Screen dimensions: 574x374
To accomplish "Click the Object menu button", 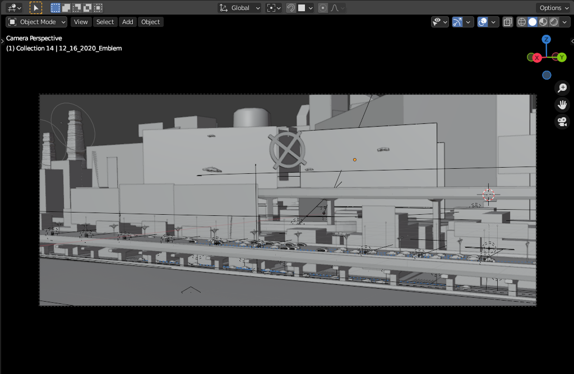I will click(x=150, y=22).
